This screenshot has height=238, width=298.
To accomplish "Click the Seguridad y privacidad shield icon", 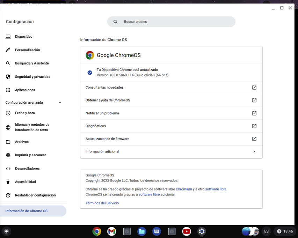I will (x=8, y=77).
